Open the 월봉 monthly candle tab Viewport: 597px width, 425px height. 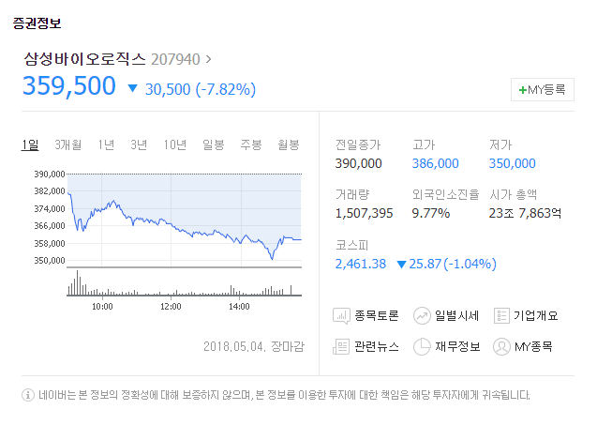288,144
